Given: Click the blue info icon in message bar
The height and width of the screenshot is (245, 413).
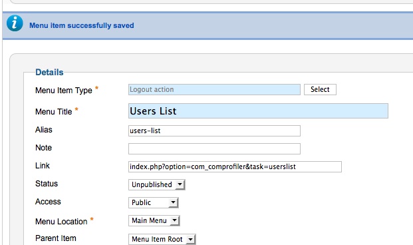Looking at the screenshot, I should [15, 23].
